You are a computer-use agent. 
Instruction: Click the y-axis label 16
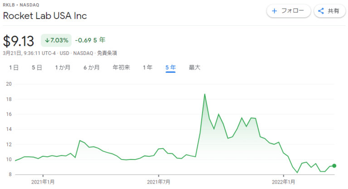pos(9,114)
